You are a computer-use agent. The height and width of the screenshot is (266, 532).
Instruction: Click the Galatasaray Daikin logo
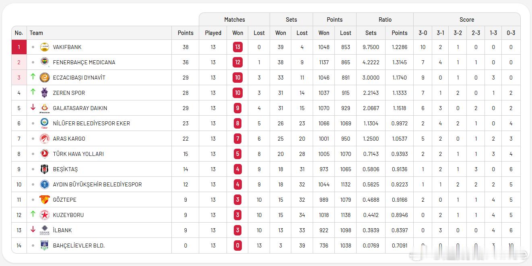click(x=45, y=108)
